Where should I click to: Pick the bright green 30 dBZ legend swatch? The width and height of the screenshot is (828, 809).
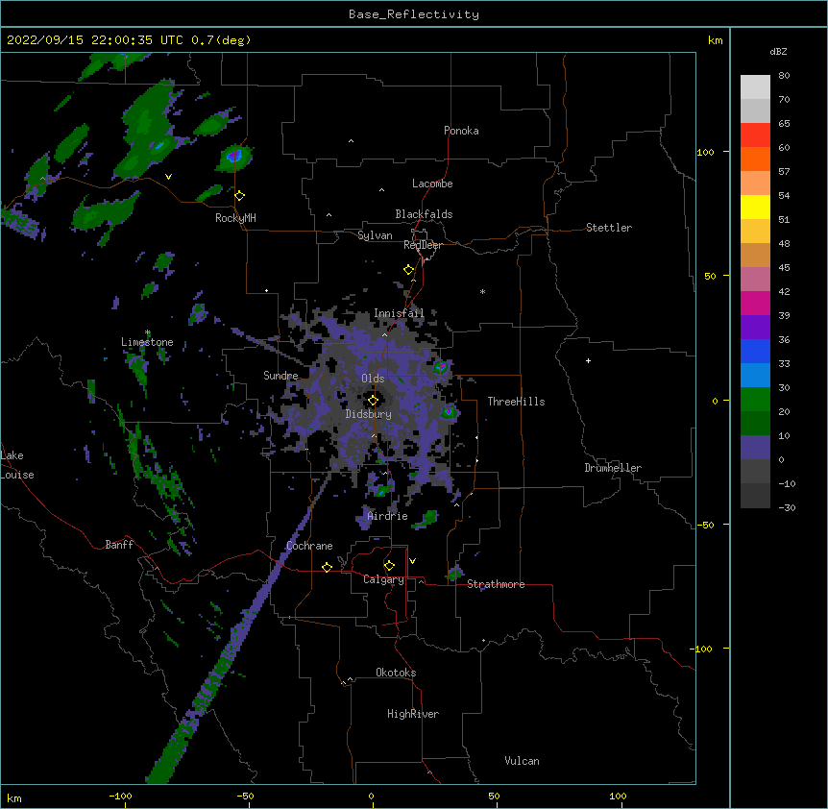(755, 400)
